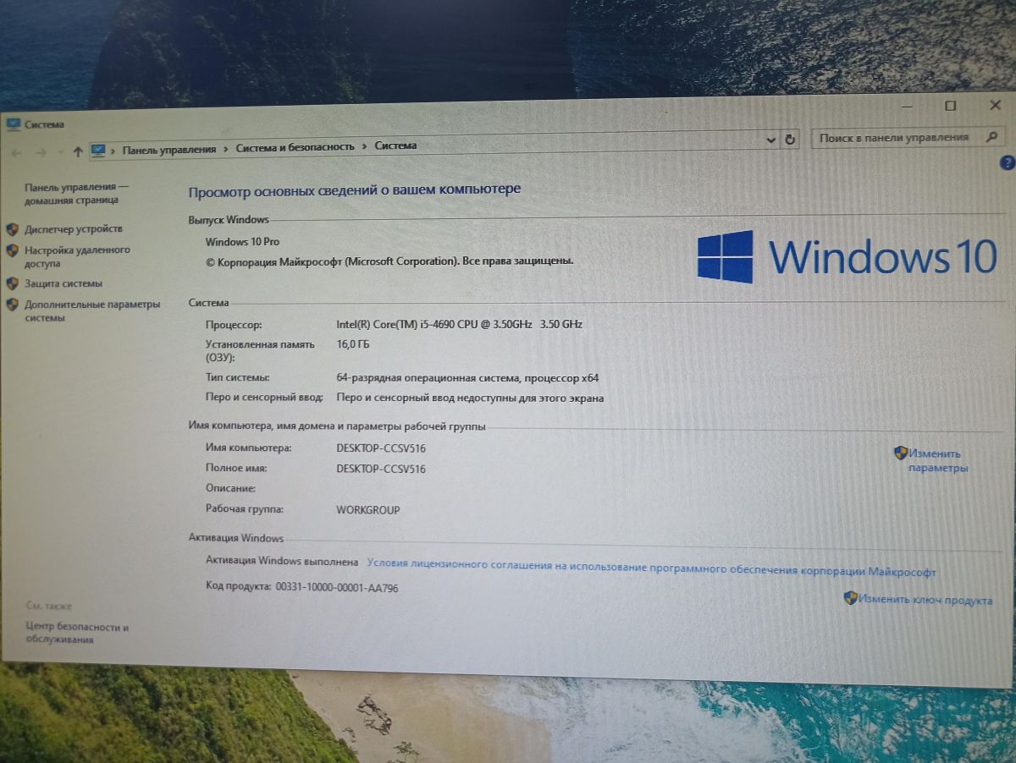Open Панель управления breadcrumb

[169, 149]
